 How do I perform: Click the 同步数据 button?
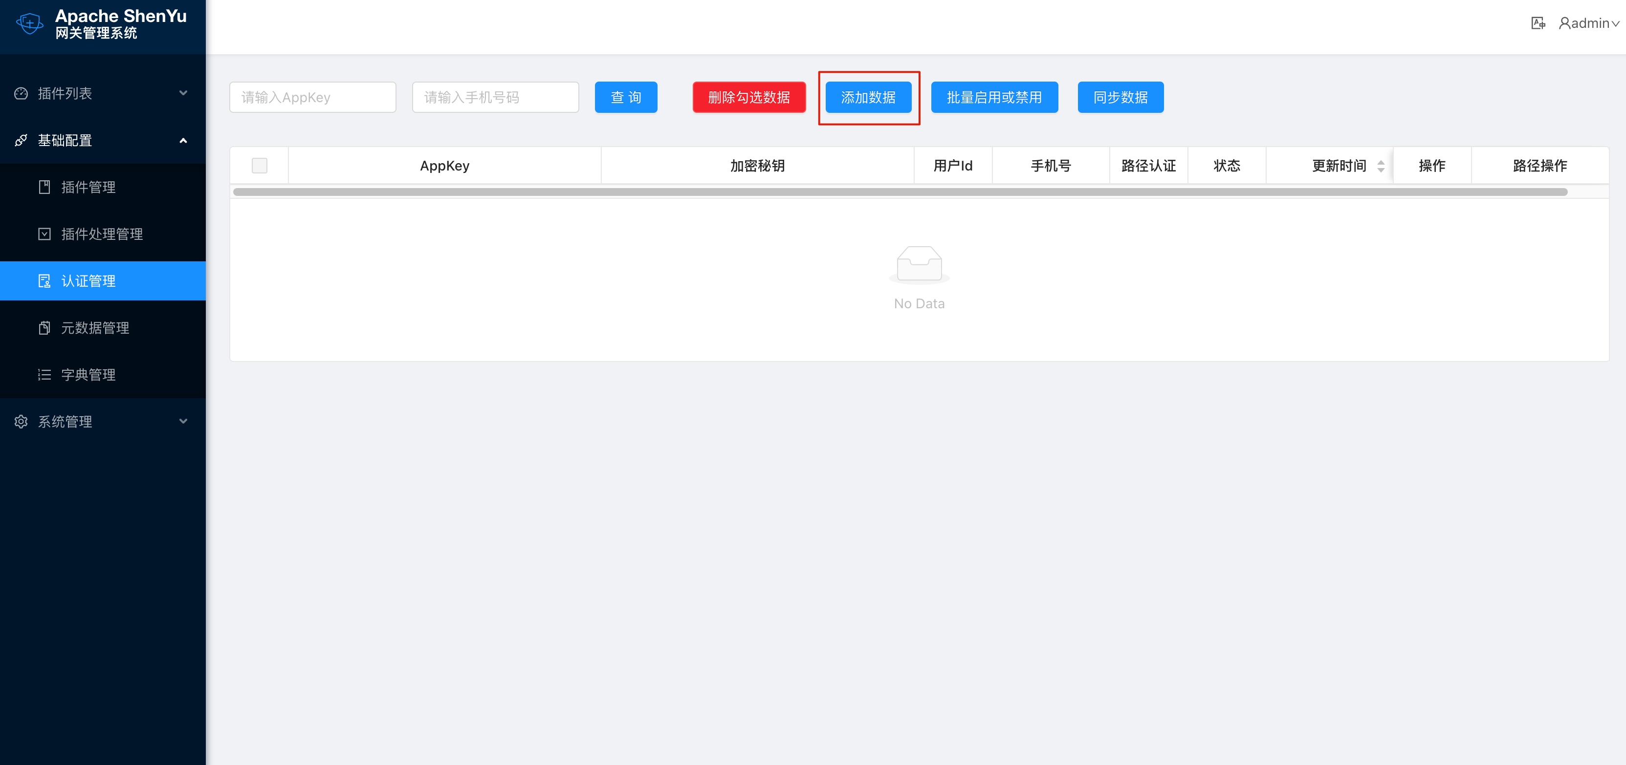click(x=1120, y=97)
